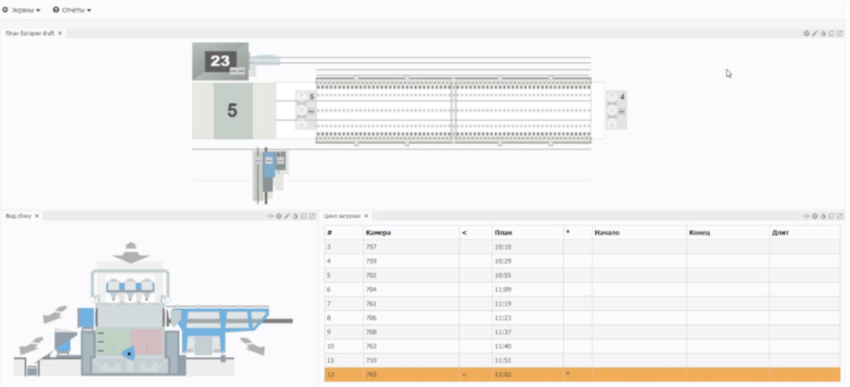850x387 pixels.
Task: Select the highlighted orange row with chamber 765
Action: coord(582,375)
